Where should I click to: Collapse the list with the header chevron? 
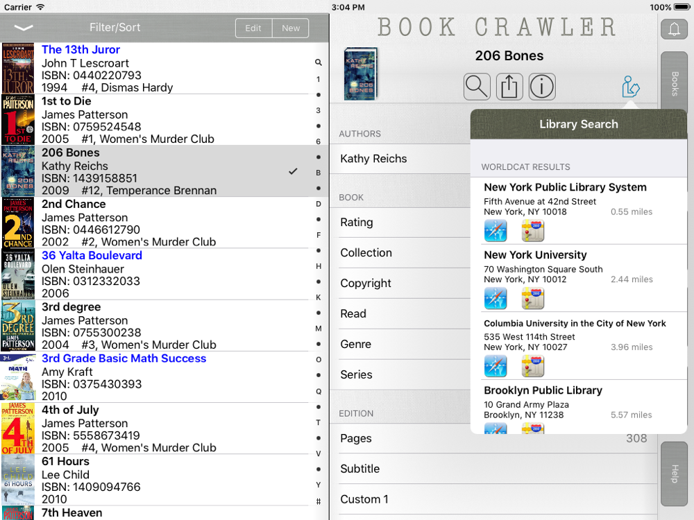(24, 28)
